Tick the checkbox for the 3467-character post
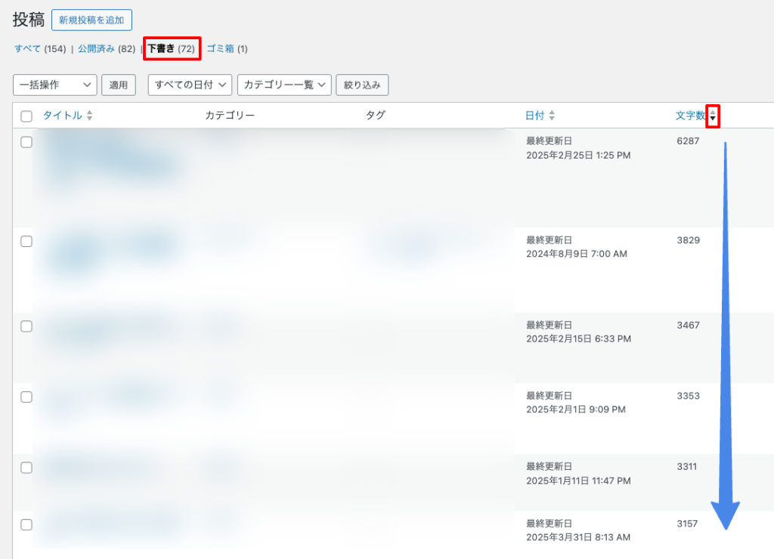The image size is (774, 559). (26, 326)
